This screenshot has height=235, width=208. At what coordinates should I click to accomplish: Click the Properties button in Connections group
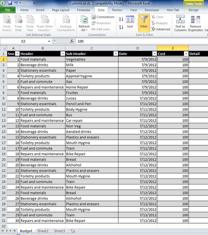pyautogui.click(x=101, y=23)
